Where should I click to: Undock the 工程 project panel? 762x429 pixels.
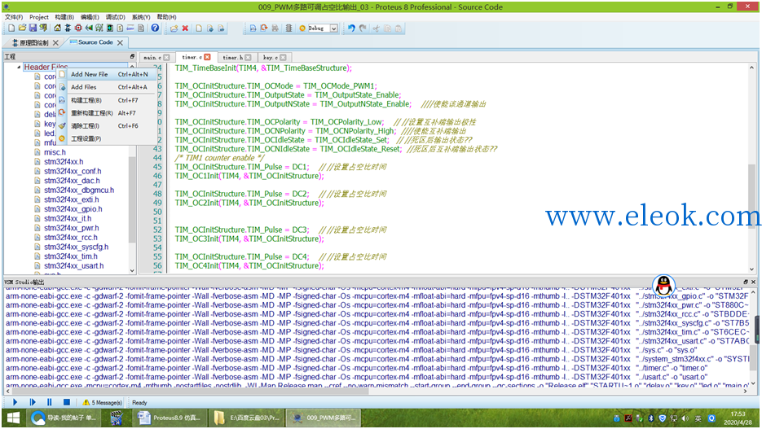132,56
